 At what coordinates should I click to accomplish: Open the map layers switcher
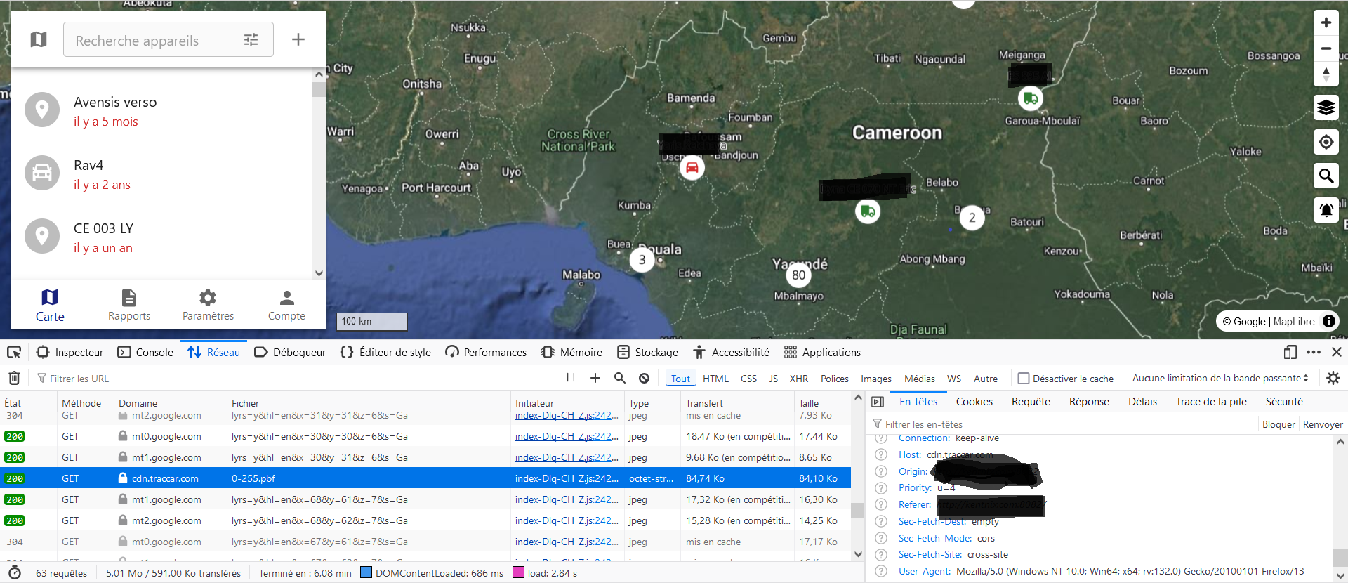pos(1326,107)
